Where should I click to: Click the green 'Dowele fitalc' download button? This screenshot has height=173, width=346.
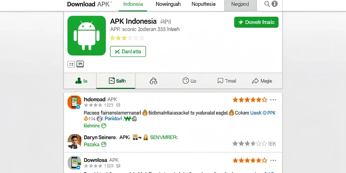(256, 22)
